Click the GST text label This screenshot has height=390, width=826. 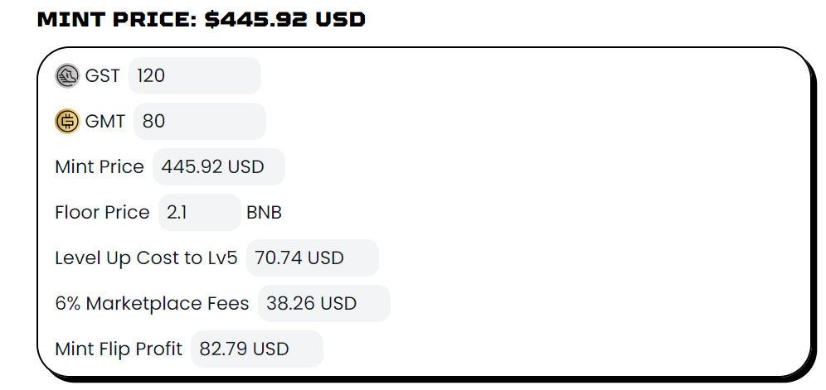point(103,76)
